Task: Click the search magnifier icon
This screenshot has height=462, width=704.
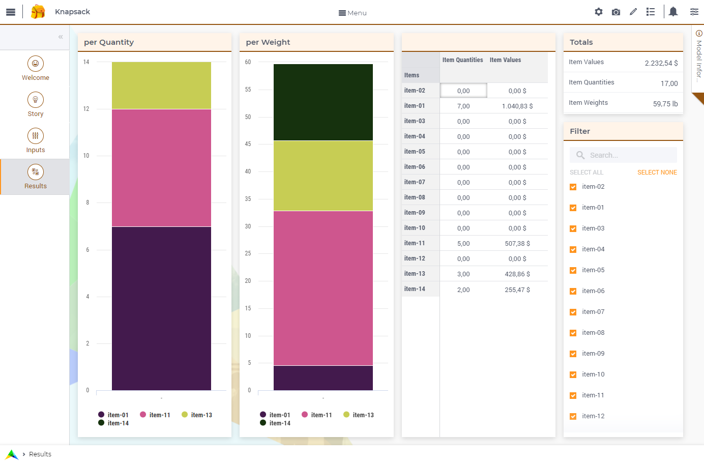Action: pos(580,155)
